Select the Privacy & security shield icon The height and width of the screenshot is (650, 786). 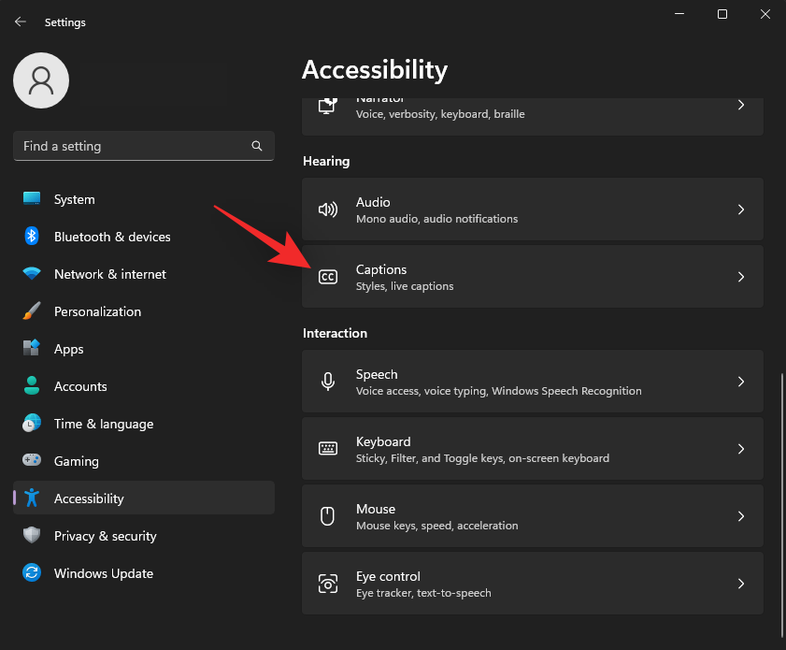click(31, 536)
